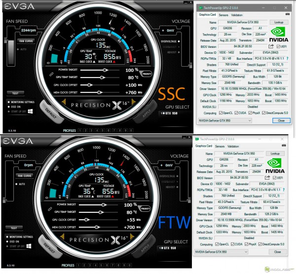Viewport: 296px width, 274px height.
Task: Click the link icon beside Power Target in lower Precision X
Action: (50, 209)
